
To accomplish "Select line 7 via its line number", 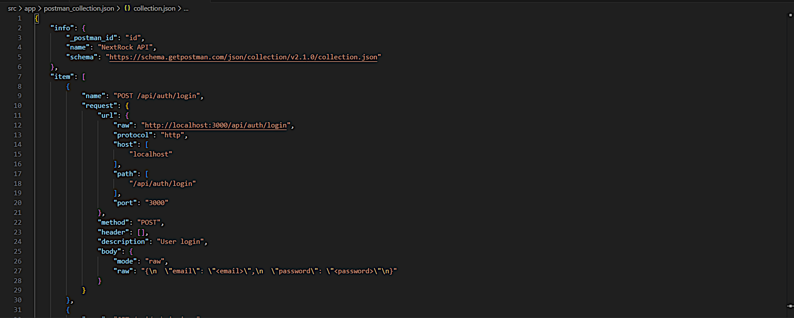I will point(19,77).
